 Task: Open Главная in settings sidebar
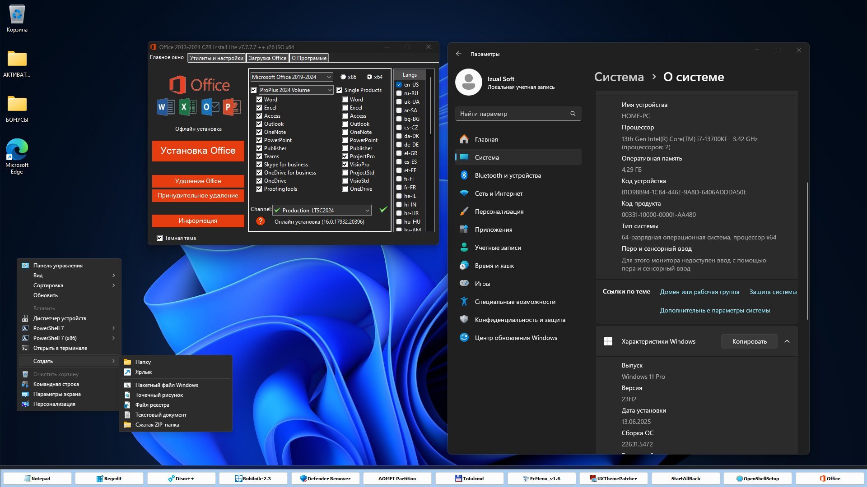pyautogui.click(x=518, y=139)
